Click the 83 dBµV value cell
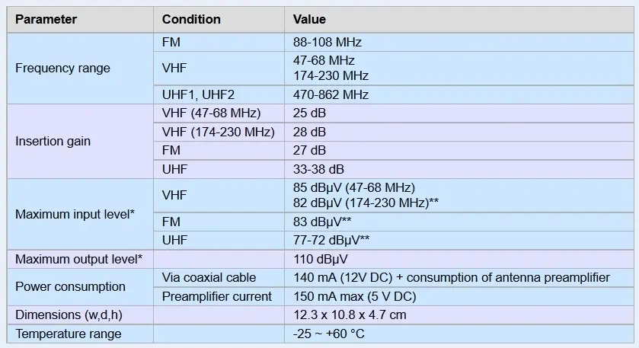This screenshot has width=639, height=348. point(459,222)
